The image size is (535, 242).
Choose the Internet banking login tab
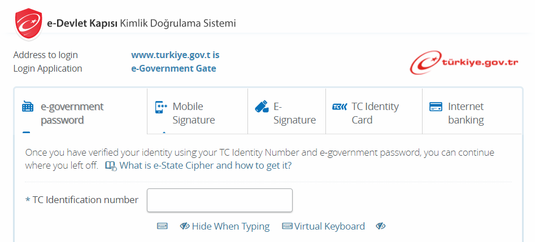point(466,113)
